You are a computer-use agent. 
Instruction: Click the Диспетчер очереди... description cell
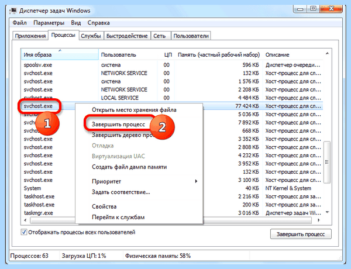[293, 65]
